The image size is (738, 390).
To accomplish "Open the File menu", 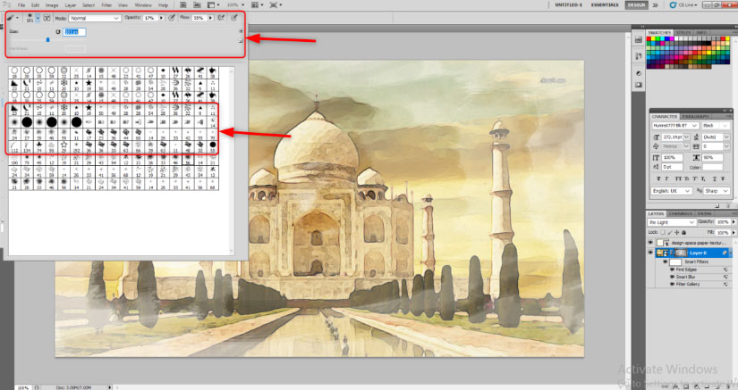I will pos(21,5).
